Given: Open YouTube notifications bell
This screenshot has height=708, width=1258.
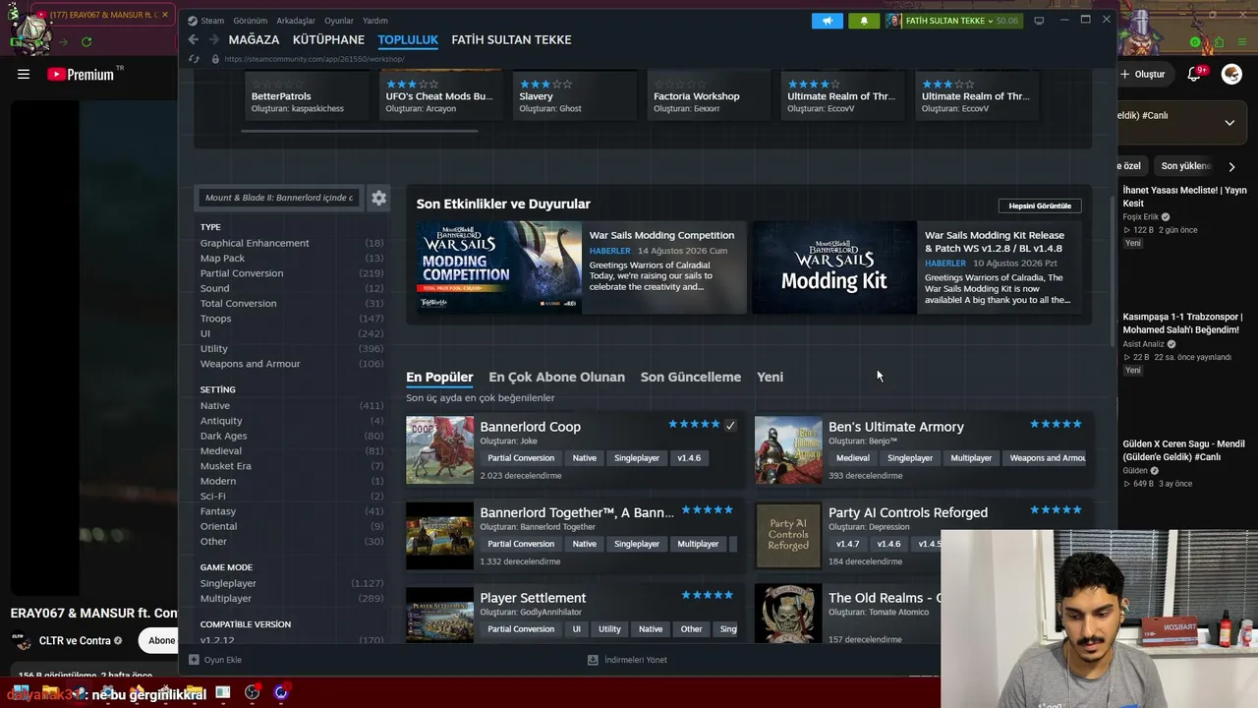Looking at the screenshot, I should point(1196,74).
